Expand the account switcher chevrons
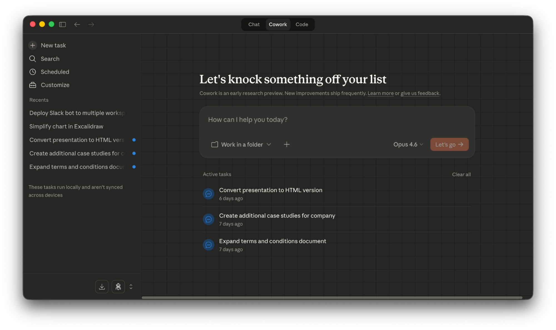The height and width of the screenshot is (330, 556). pos(131,287)
